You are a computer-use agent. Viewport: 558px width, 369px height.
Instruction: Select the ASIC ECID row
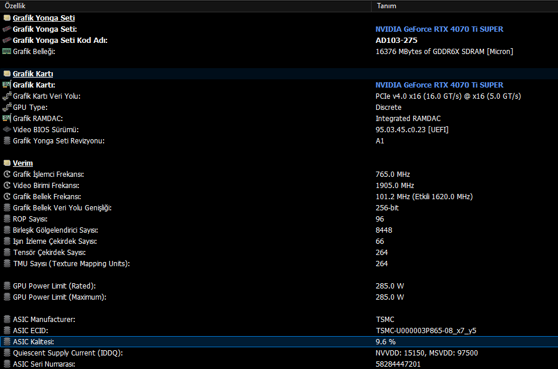point(279,331)
